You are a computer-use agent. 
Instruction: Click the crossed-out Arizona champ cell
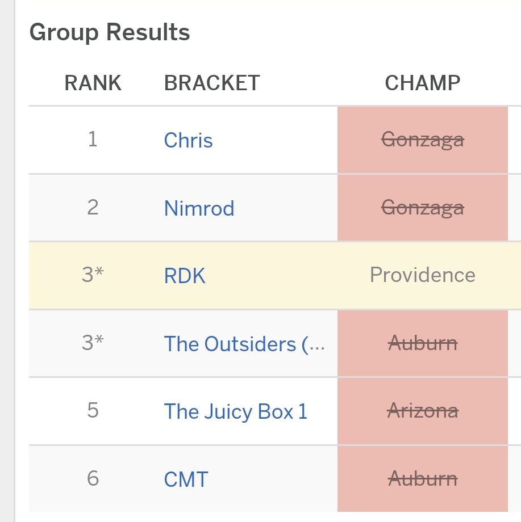[422, 411]
